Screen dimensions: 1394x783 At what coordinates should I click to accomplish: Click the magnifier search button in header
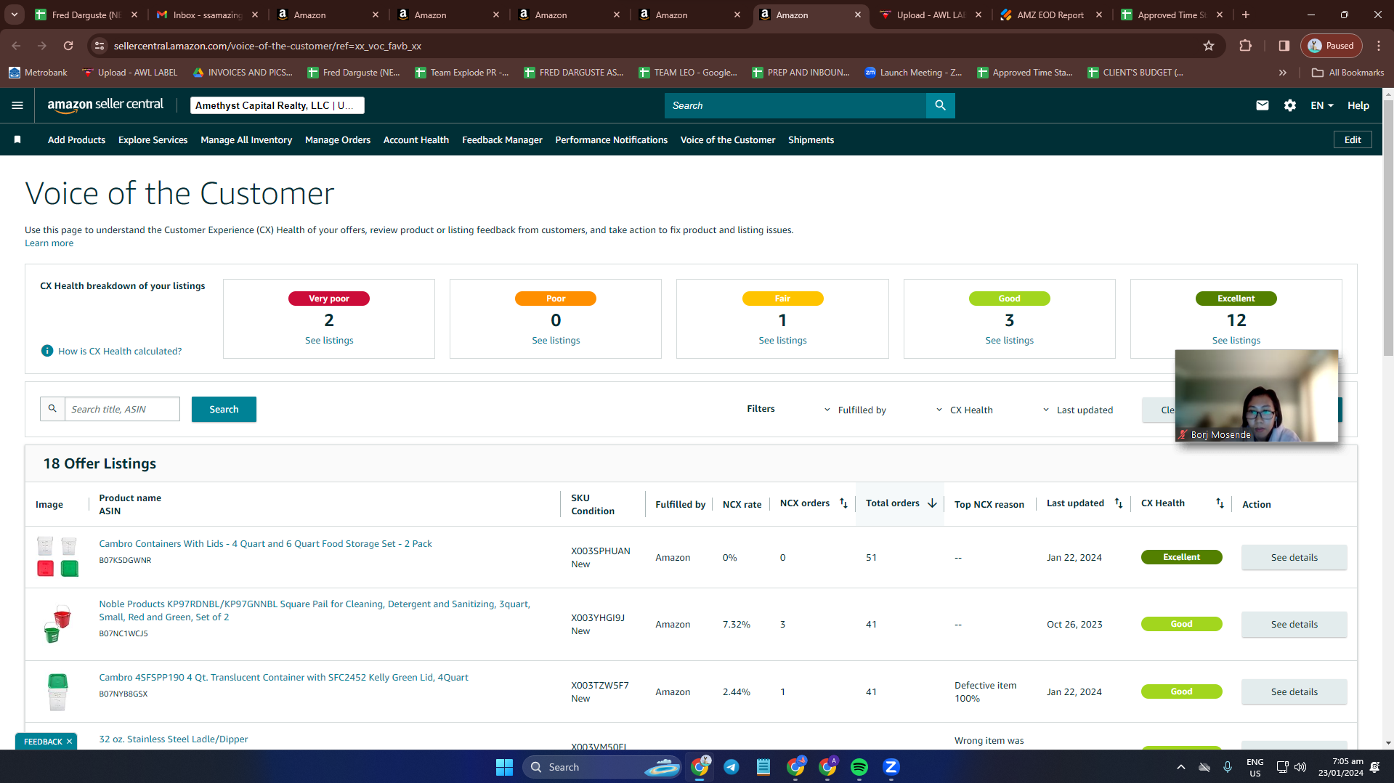tap(940, 105)
